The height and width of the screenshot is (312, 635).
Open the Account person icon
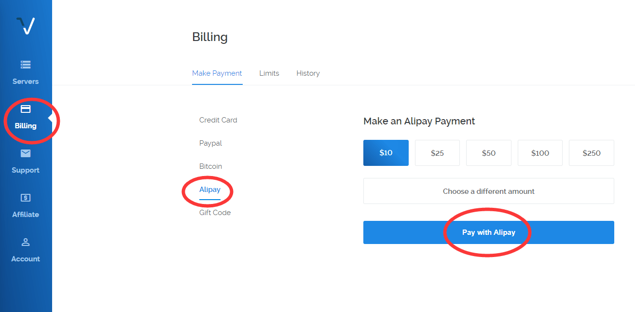pos(26,242)
